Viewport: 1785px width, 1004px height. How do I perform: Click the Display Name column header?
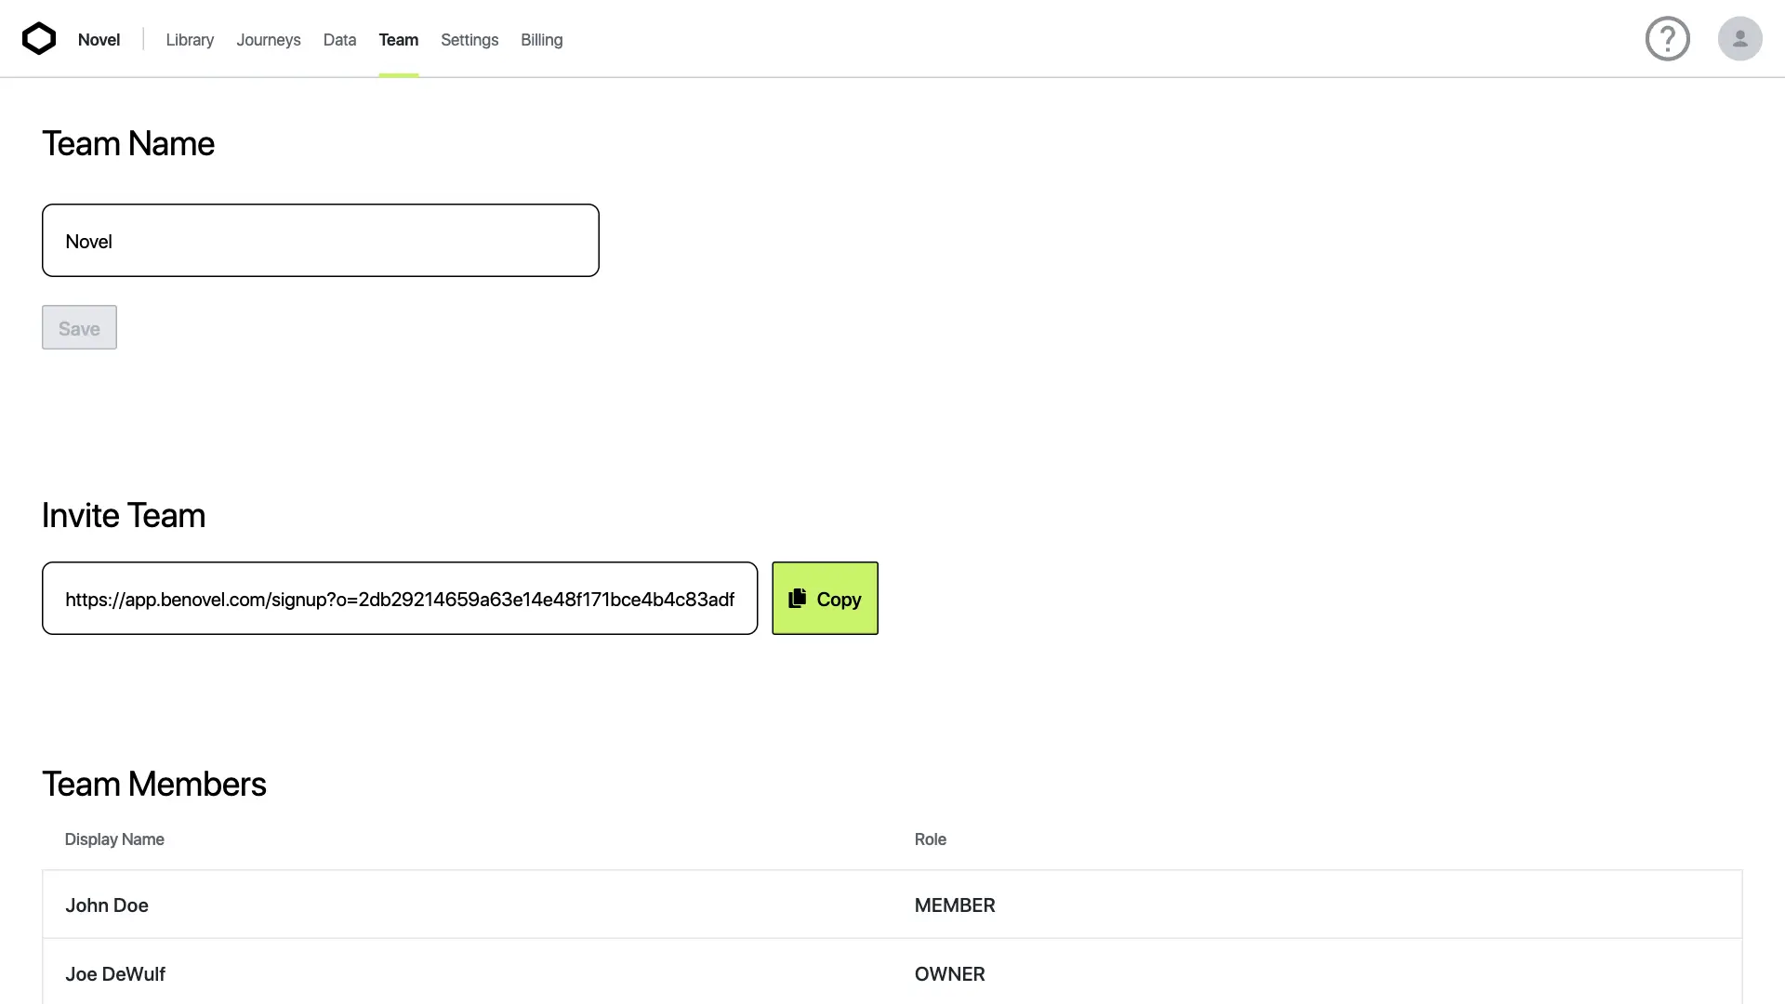click(114, 839)
